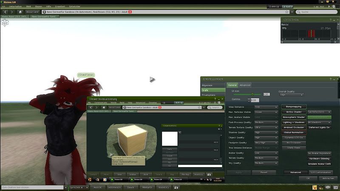The image size is (340, 191).
Task: Click the info icon in location bar
Action: pos(44,12)
